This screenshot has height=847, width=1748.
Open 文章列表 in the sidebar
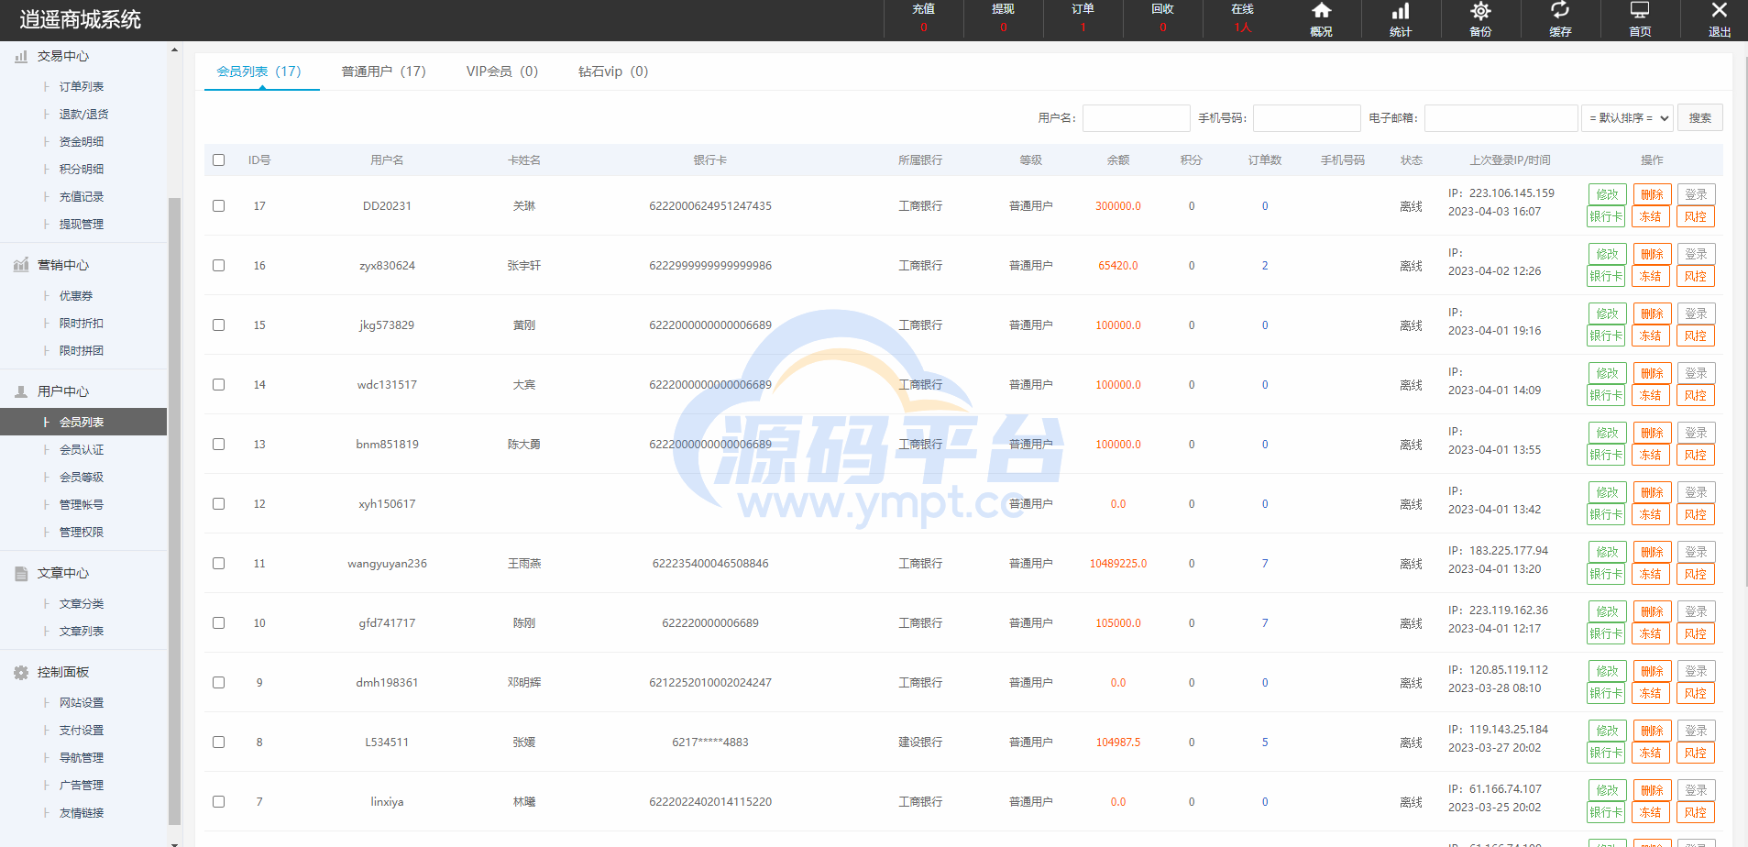82,631
